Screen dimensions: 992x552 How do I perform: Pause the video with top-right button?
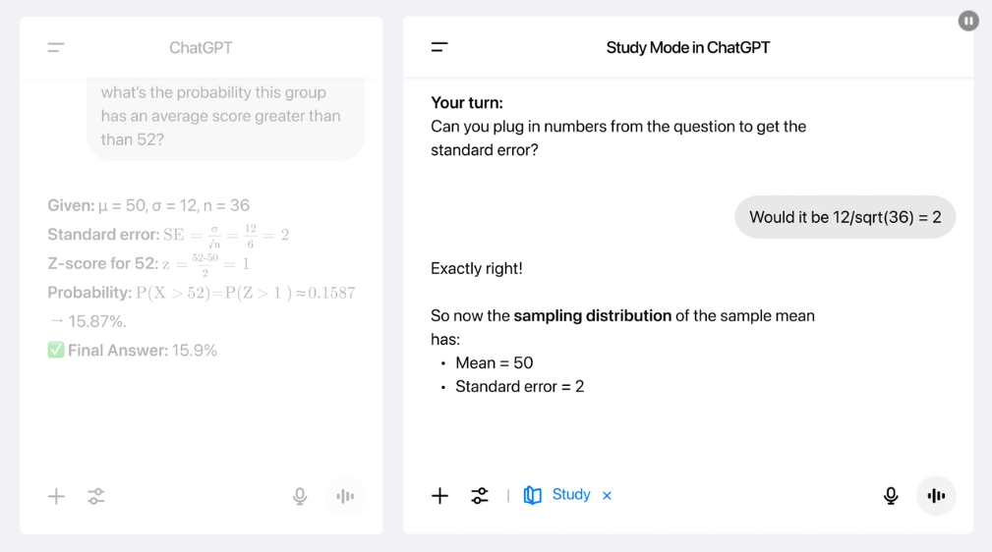968,21
